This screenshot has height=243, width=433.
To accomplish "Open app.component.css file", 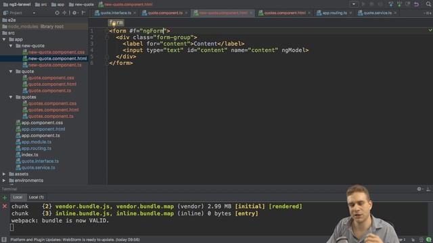I will pyautogui.click(x=42, y=123).
